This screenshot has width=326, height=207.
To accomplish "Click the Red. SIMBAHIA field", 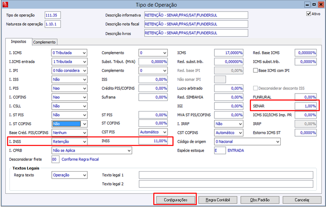I will [229, 97].
